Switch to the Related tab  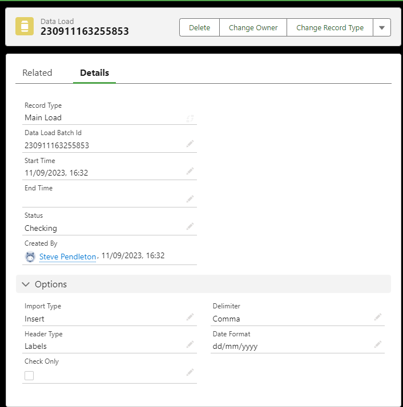(37, 73)
